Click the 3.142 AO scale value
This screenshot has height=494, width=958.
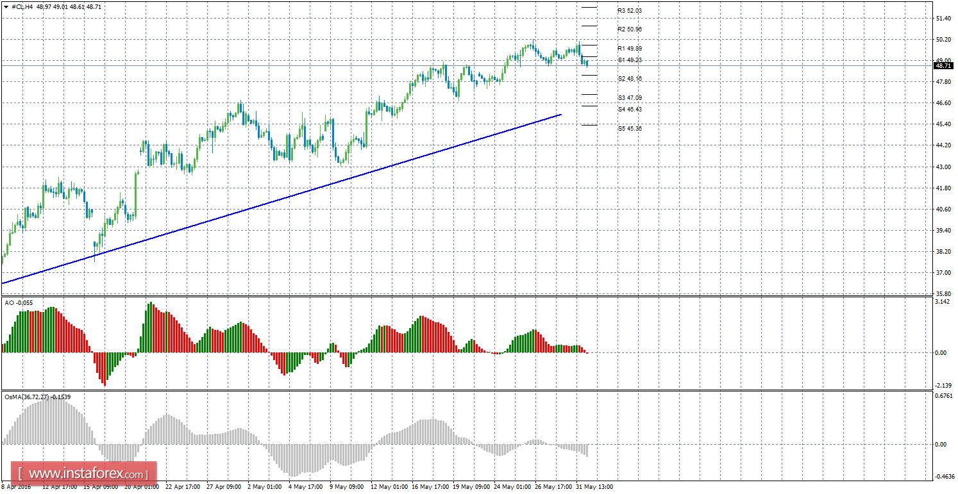(942, 301)
